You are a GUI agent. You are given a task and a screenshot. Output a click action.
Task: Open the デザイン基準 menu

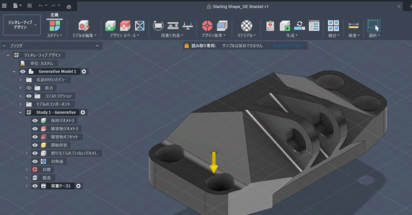coord(214,35)
